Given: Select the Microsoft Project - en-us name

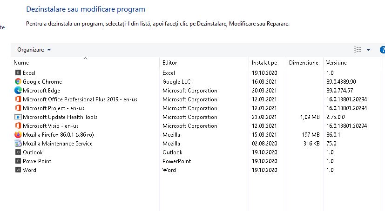Looking at the screenshot, I should coord(54,108).
